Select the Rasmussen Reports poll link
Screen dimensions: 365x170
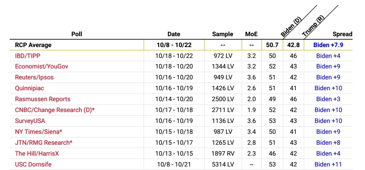(43, 99)
